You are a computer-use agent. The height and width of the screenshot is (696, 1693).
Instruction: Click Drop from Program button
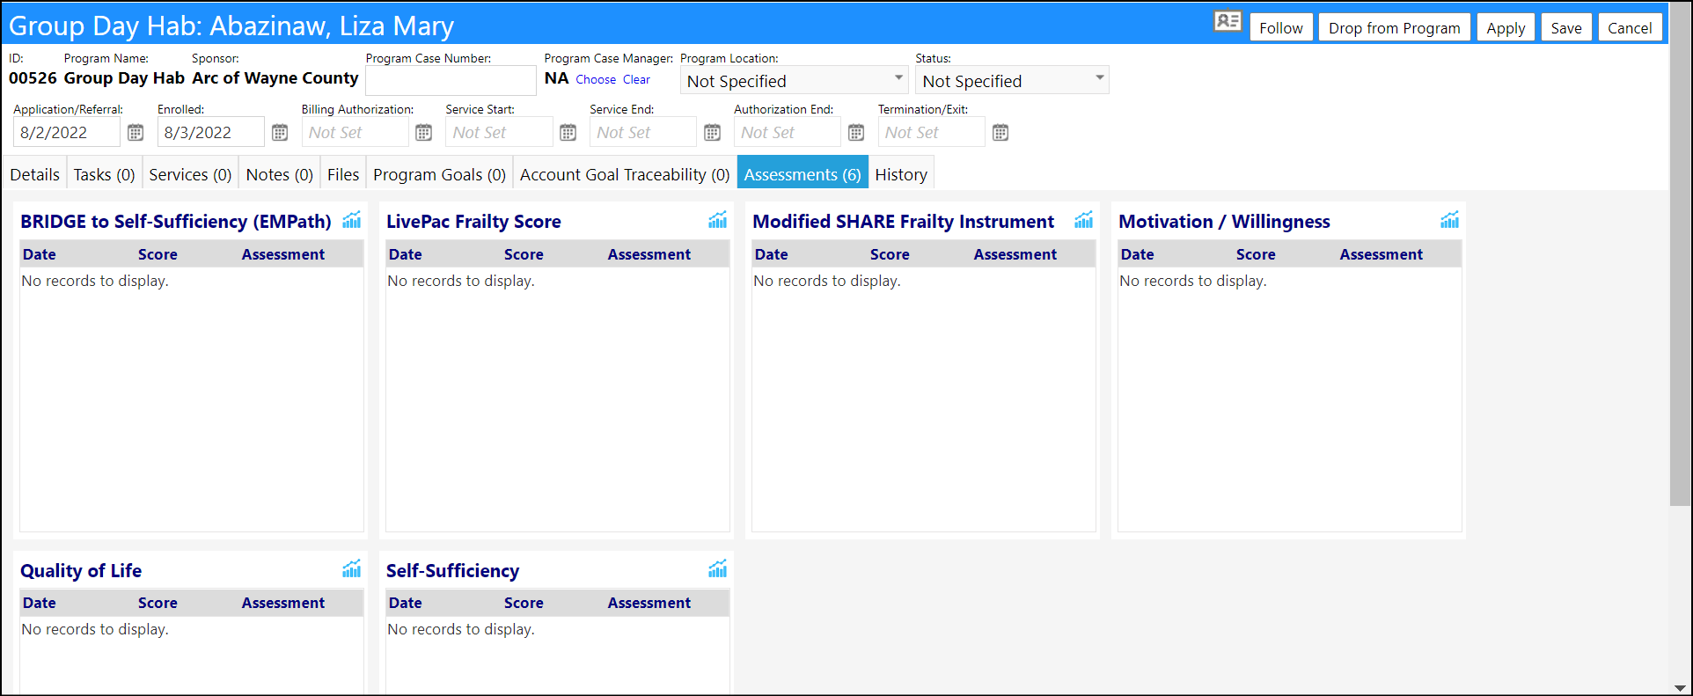click(x=1395, y=27)
